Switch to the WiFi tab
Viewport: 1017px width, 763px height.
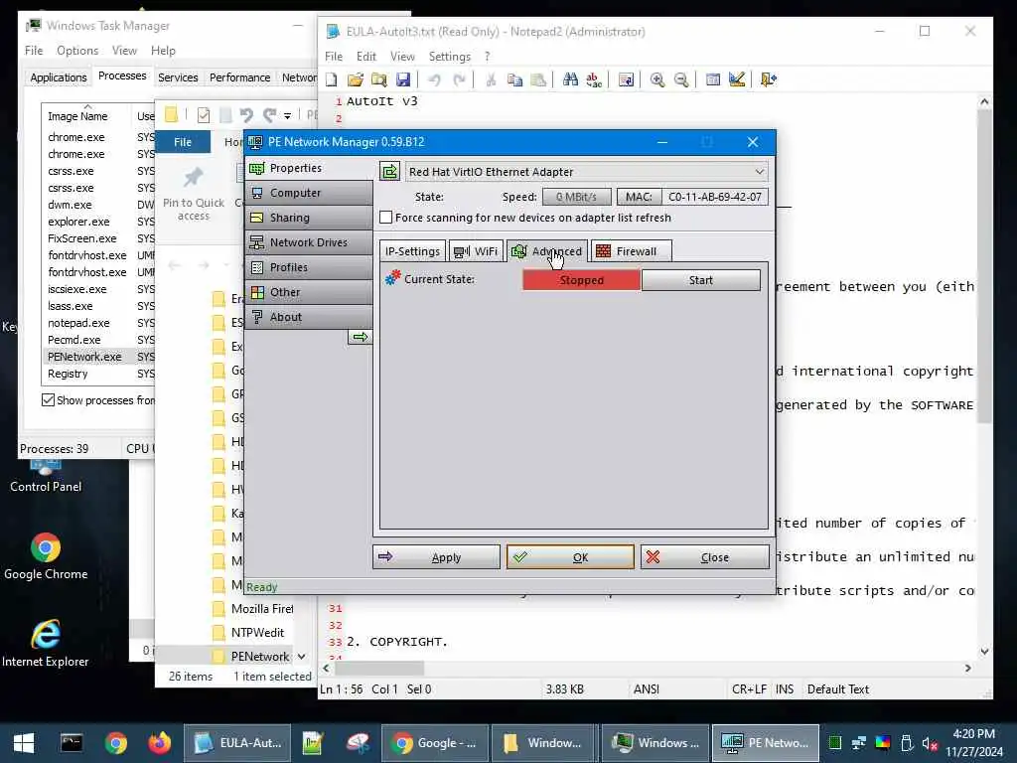point(476,251)
